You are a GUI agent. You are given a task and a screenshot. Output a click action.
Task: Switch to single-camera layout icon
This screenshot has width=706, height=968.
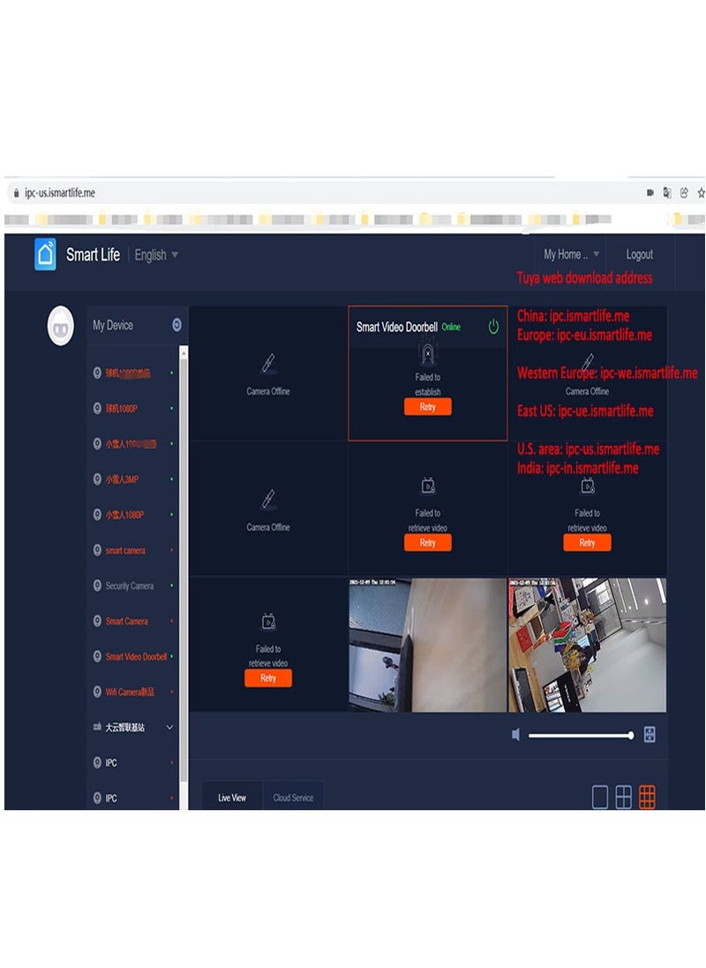coord(600,797)
